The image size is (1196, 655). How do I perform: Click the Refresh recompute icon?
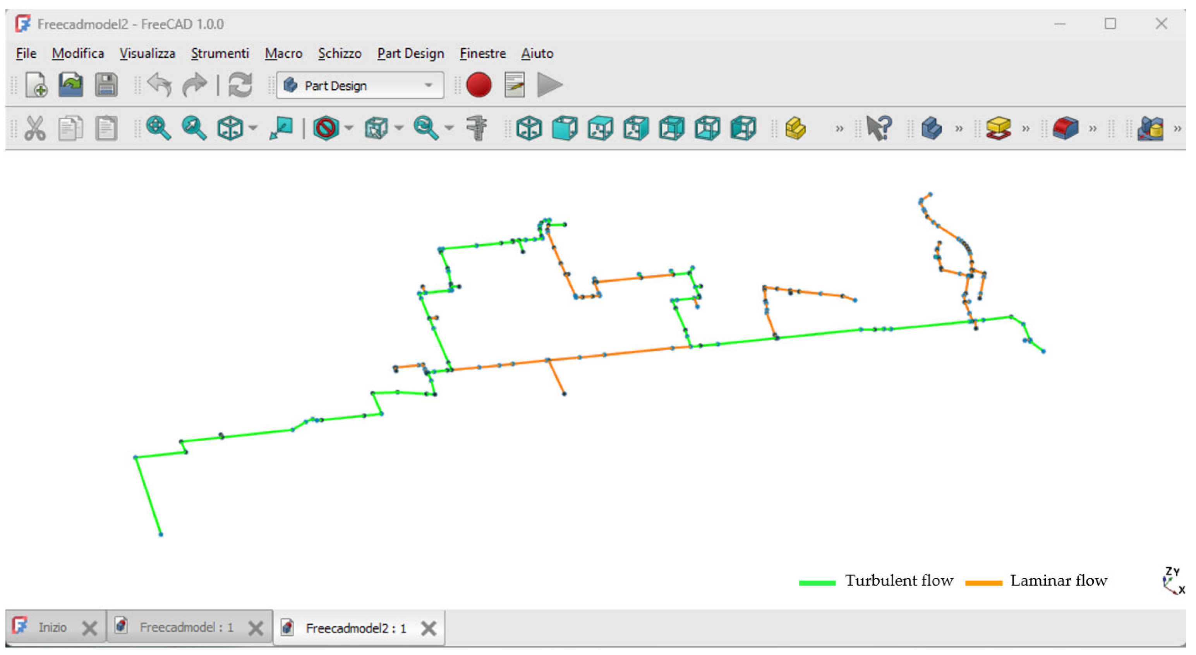point(240,85)
